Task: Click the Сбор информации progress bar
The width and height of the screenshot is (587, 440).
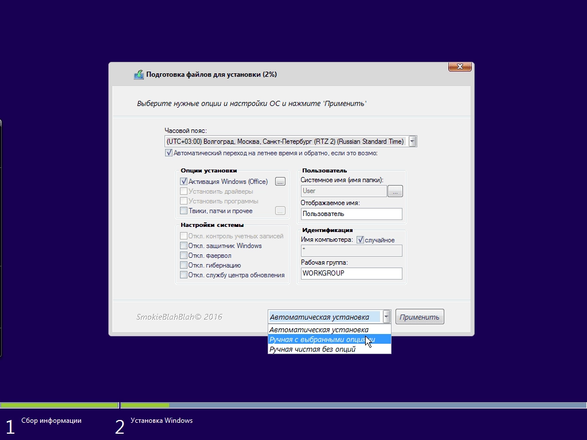Action: [59, 405]
